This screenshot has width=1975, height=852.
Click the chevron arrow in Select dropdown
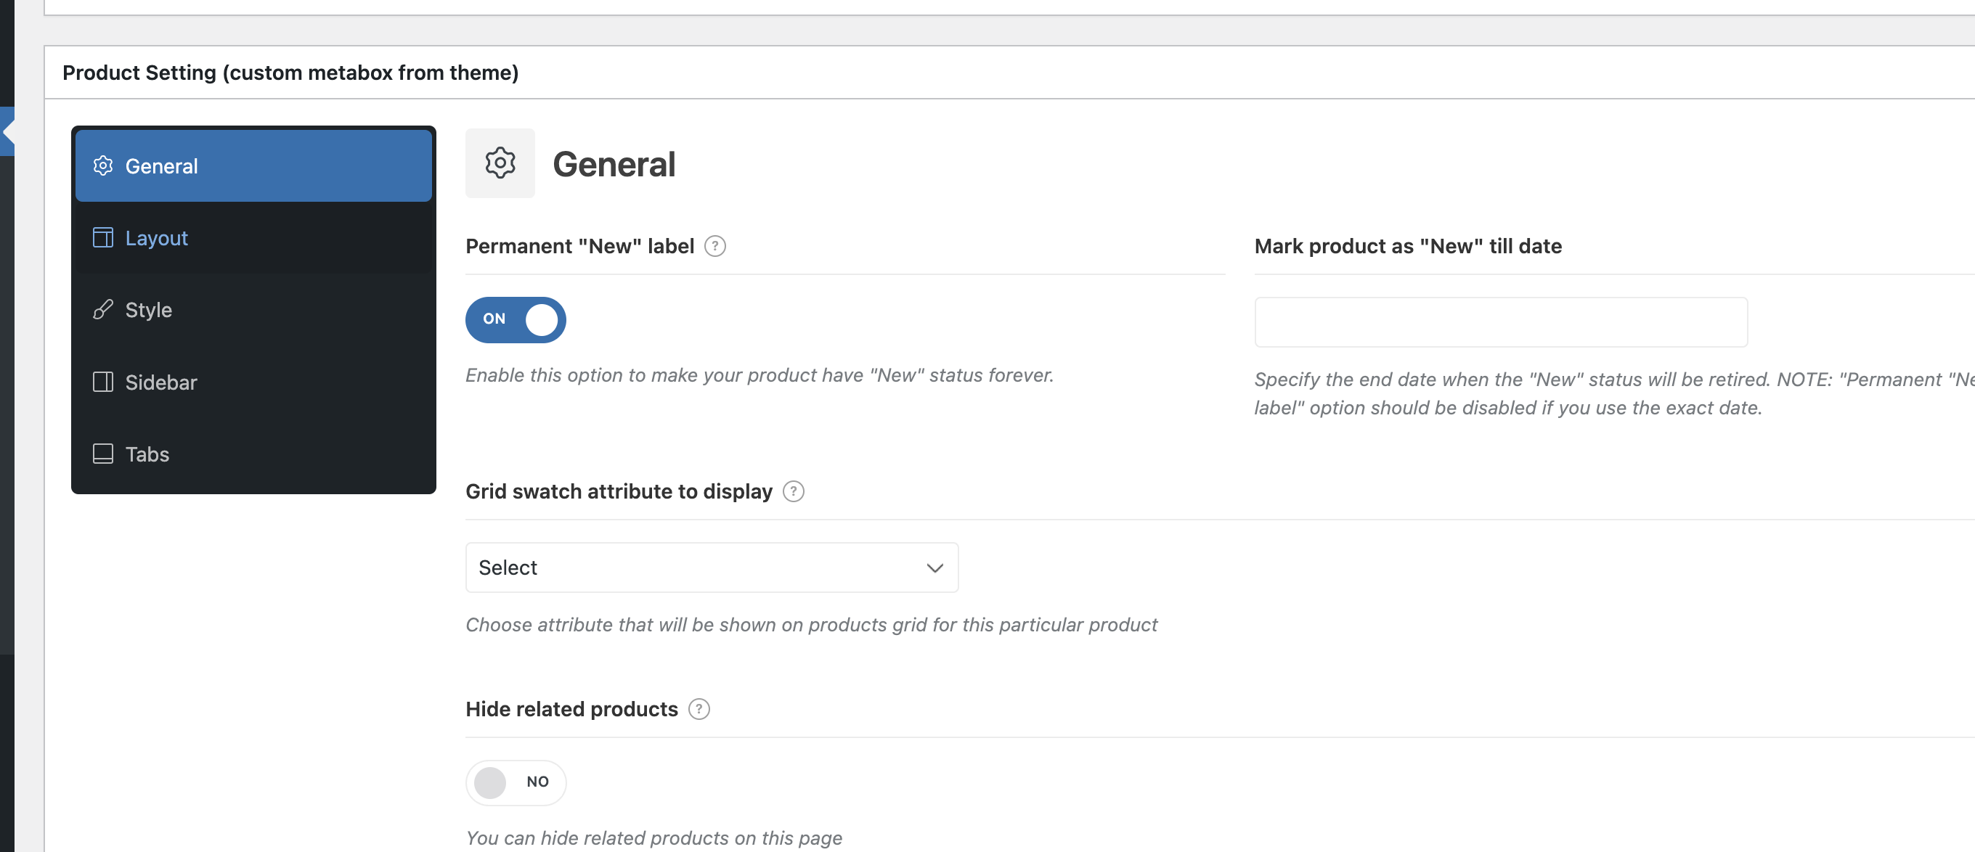click(934, 568)
